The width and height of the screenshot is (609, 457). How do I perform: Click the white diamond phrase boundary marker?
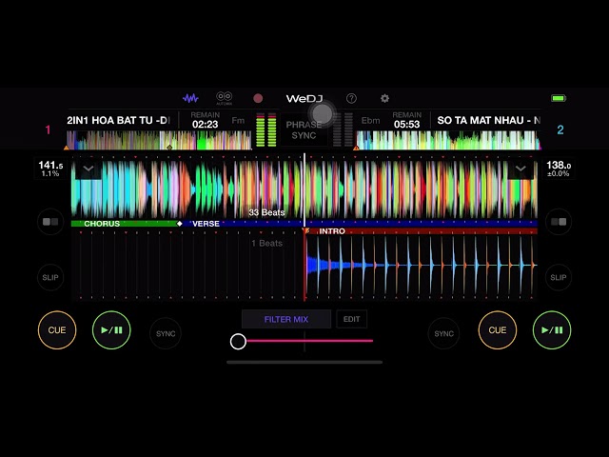click(179, 224)
